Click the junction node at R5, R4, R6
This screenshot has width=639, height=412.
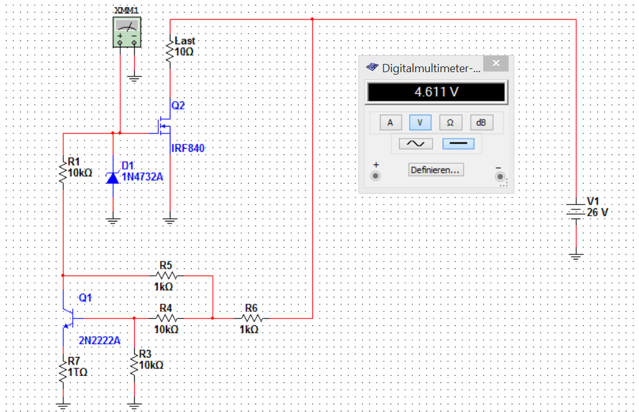(213, 318)
